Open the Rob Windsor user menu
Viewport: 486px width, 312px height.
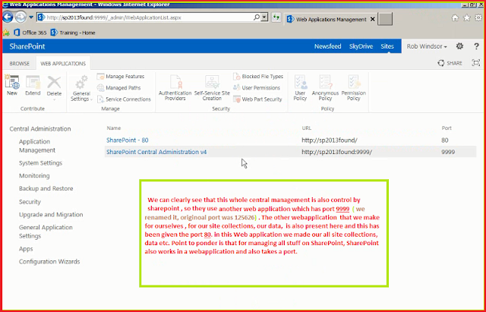(x=427, y=46)
